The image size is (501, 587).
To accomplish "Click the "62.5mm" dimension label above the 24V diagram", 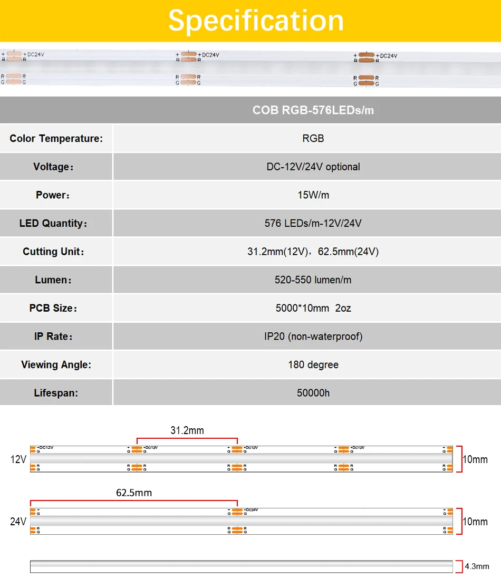I will 134,493.
